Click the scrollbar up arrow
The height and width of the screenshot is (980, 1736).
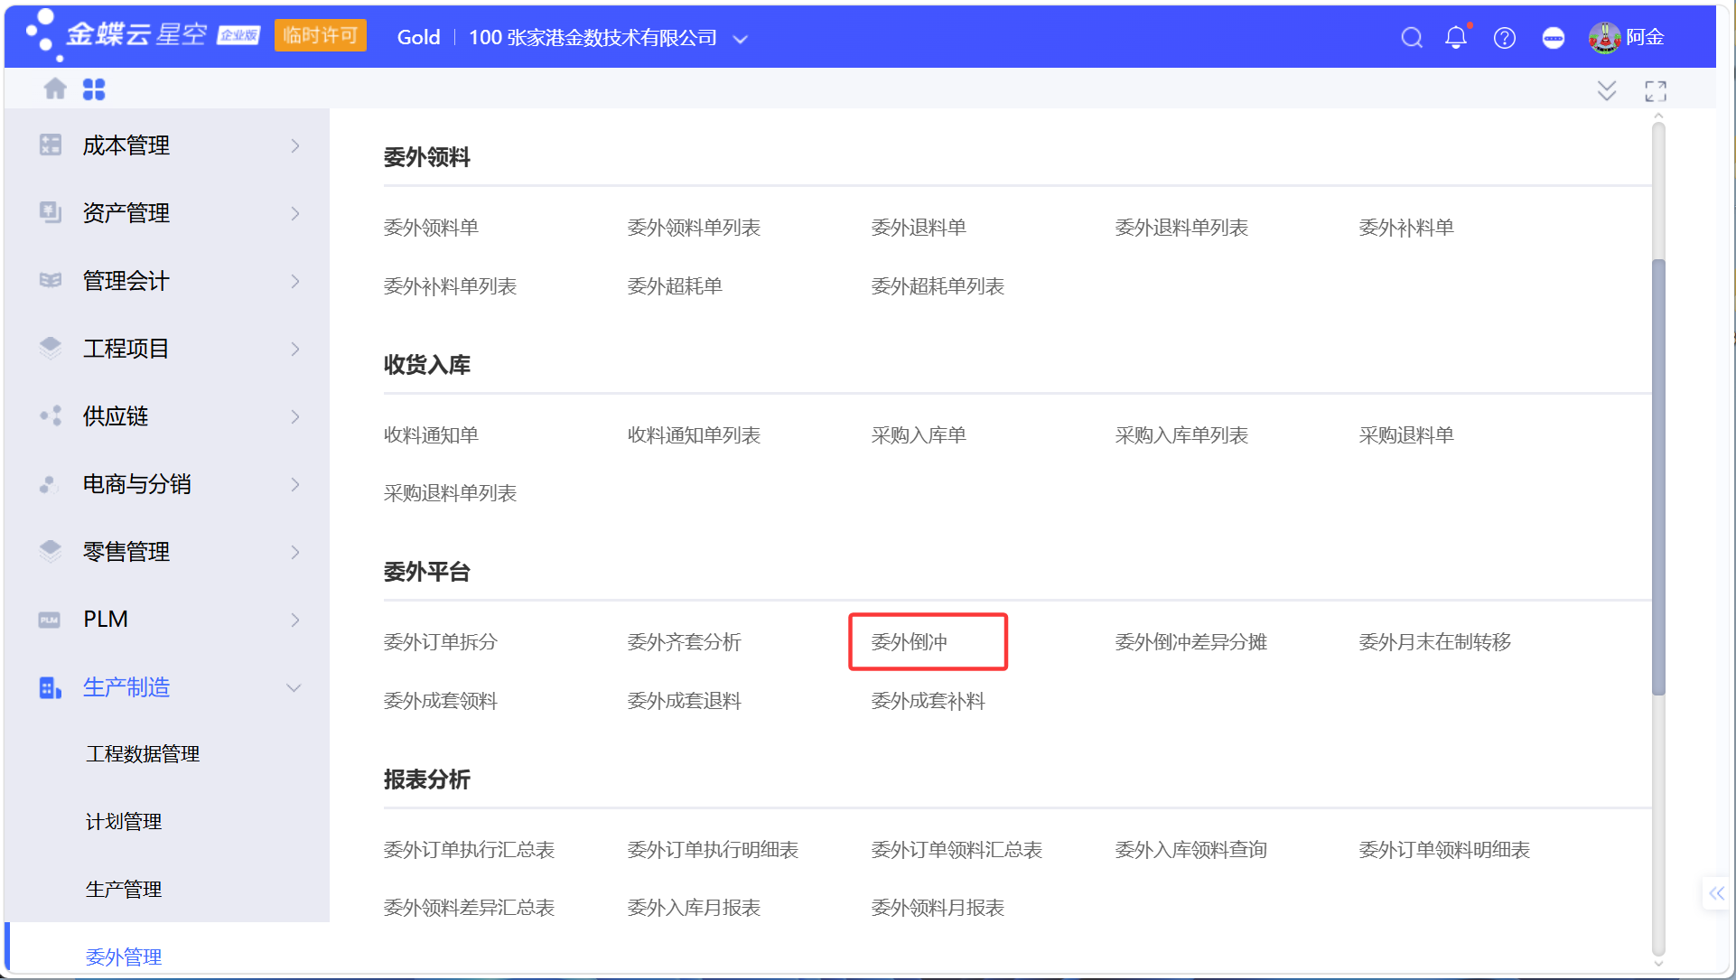(x=1658, y=117)
